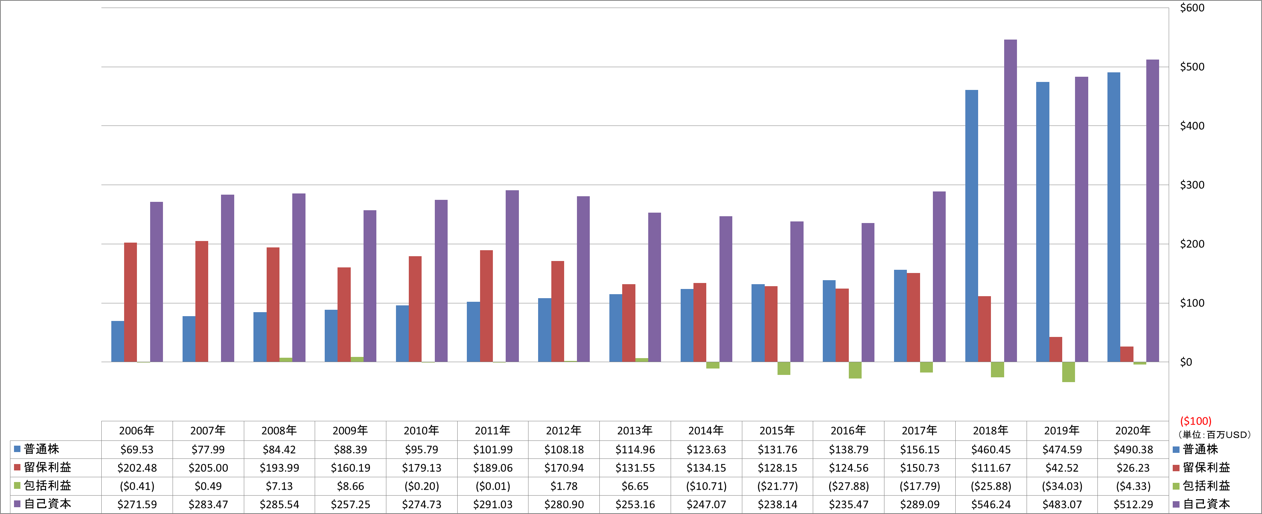The height and width of the screenshot is (514, 1262).
Task: Click the $546.24 cell for 2018
Action: pos(991,504)
